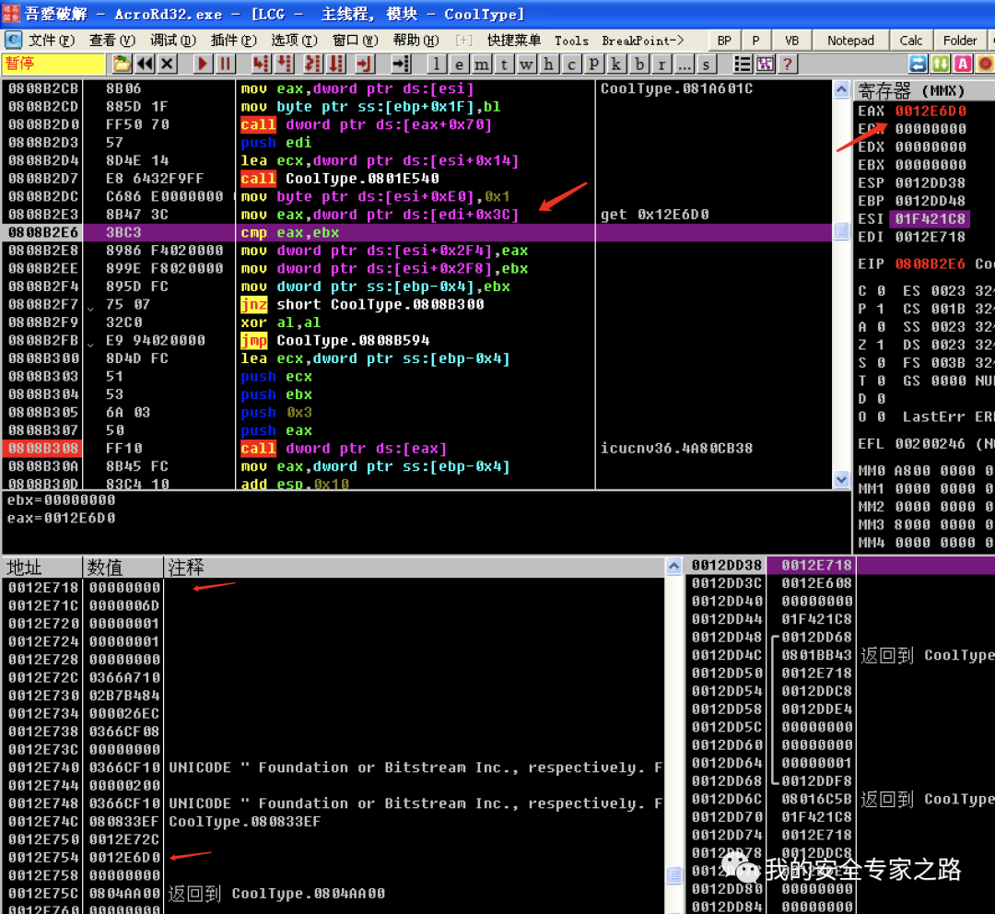The image size is (995, 914).
Task: Launch Calc from the toolbar
Action: [x=910, y=40]
